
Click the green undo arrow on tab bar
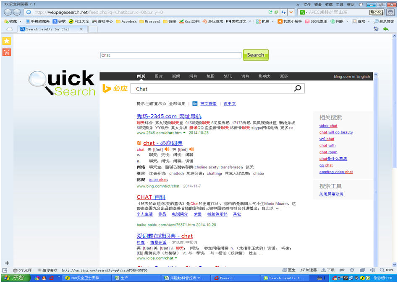(x=385, y=29)
